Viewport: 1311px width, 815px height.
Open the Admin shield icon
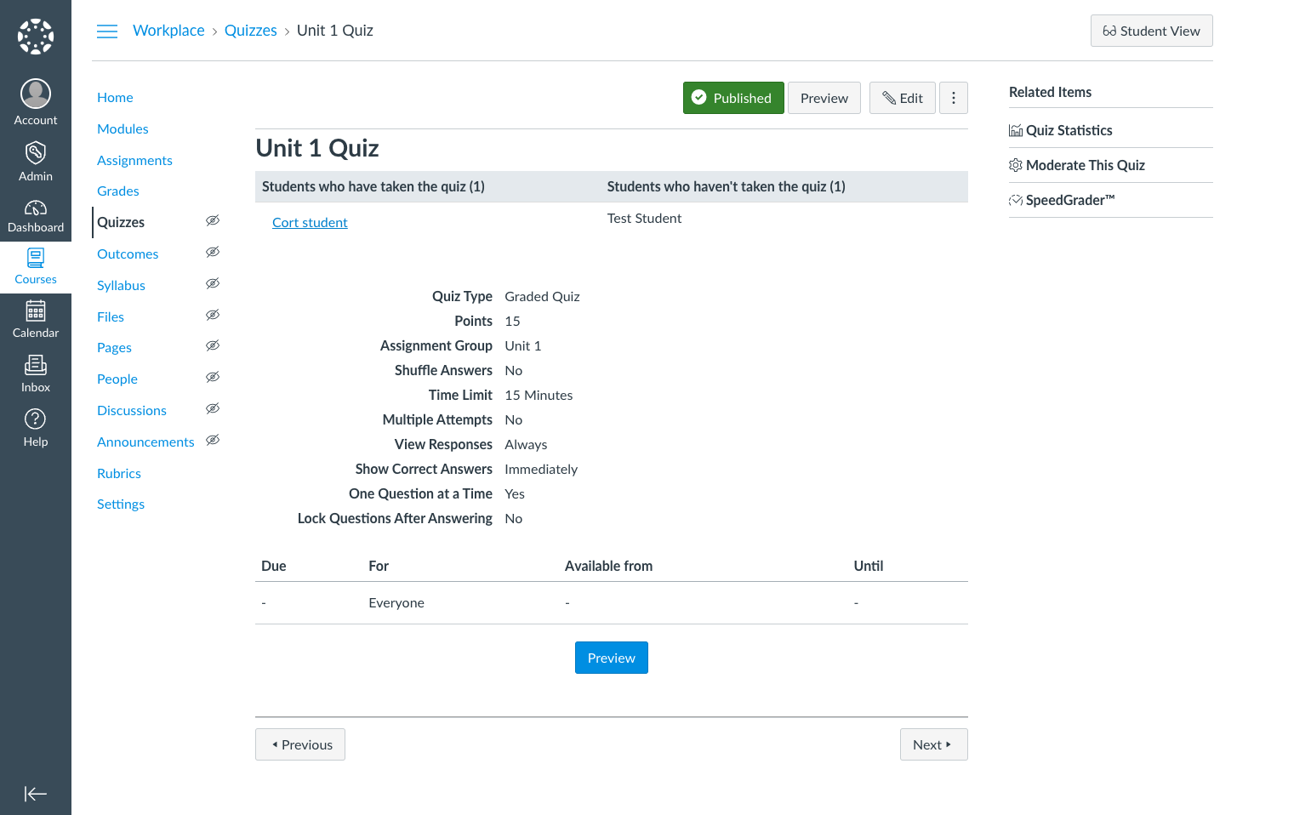coord(36,153)
